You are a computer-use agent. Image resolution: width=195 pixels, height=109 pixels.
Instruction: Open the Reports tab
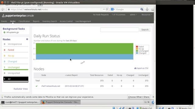click(36, 21)
